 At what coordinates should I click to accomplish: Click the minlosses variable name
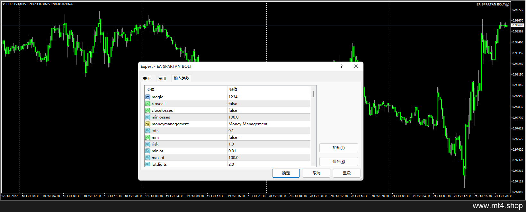tap(161, 117)
